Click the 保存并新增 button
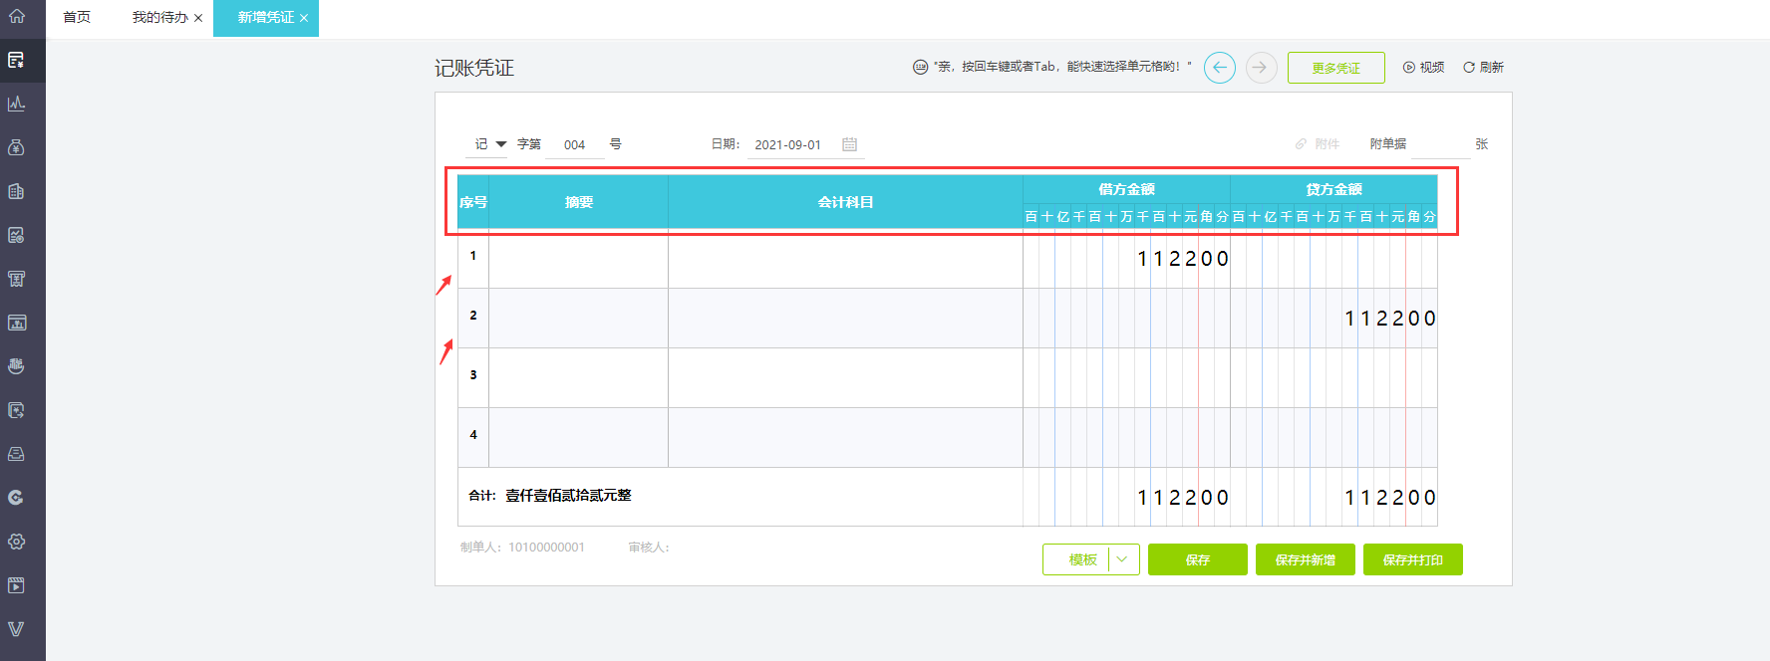This screenshot has width=1770, height=661. click(x=1305, y=559)
